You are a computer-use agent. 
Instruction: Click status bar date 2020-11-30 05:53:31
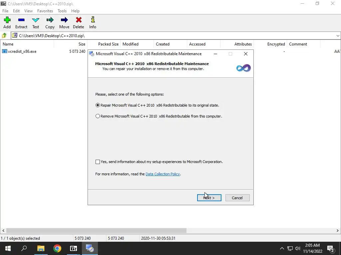coord(158,238)
